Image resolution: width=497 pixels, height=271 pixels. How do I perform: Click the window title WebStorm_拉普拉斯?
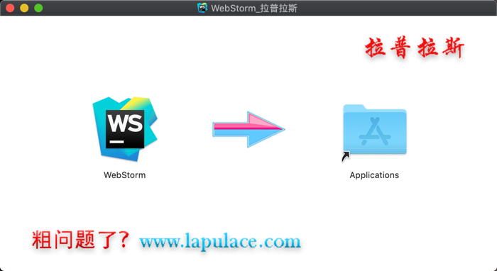254,8
